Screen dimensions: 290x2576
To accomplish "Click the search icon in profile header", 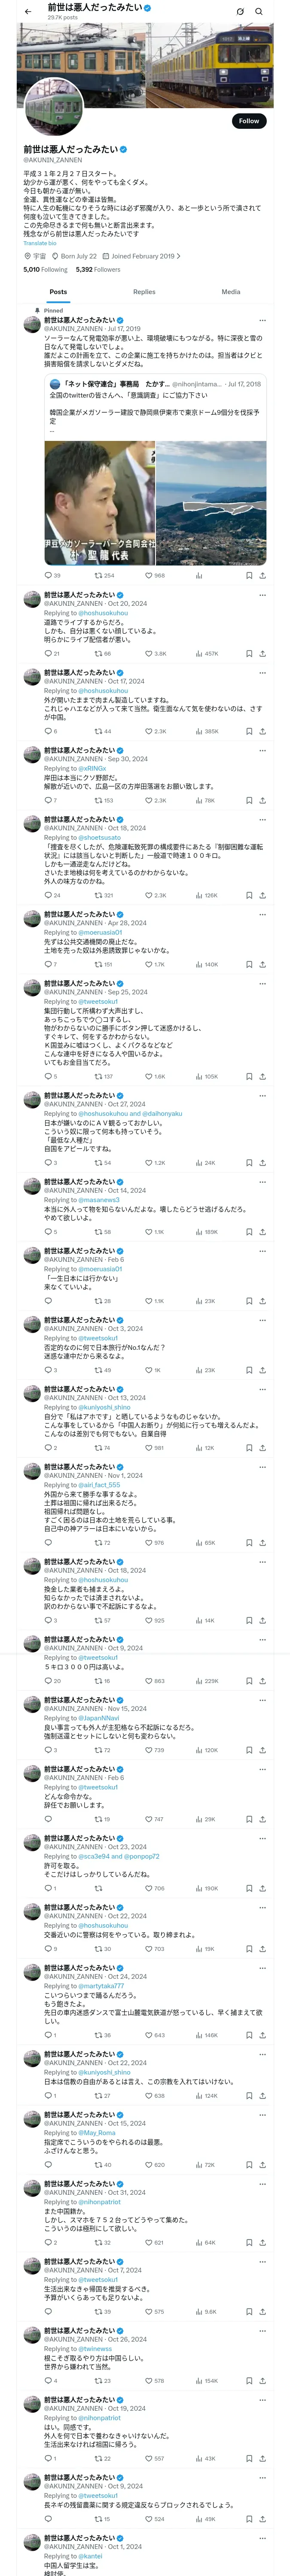I will (x=258, y=11).
